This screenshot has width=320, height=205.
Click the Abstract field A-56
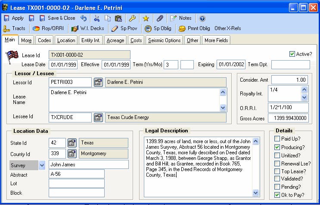tap(77, 174)
